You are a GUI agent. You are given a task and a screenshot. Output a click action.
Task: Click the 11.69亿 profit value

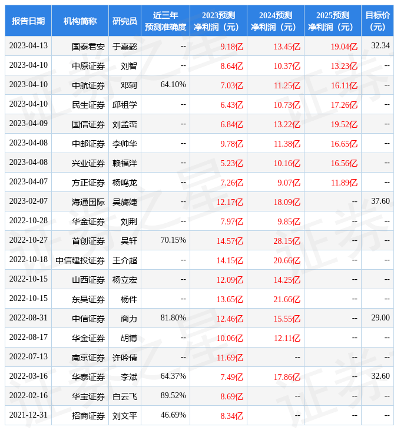[x=230, y=358]
